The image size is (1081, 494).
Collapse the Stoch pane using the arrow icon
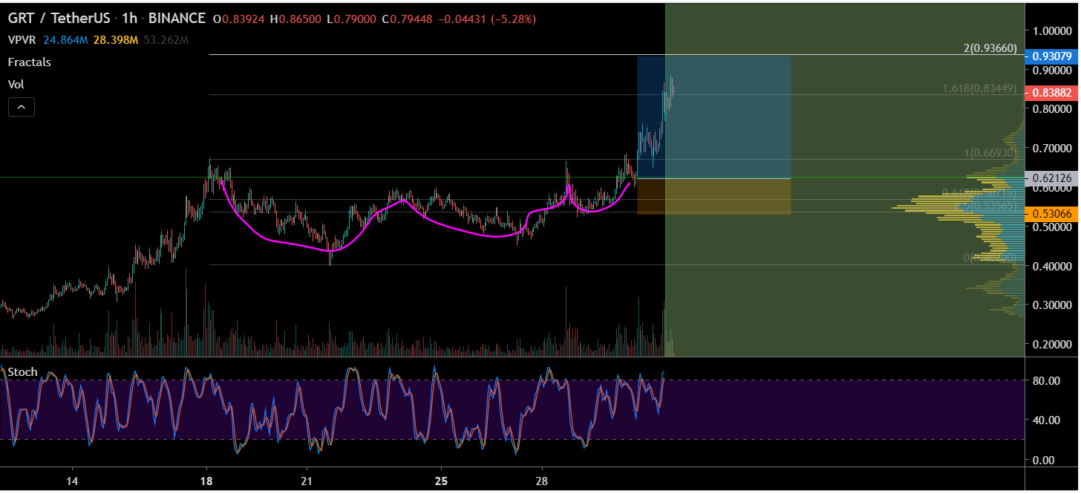[x=22, y=106]
